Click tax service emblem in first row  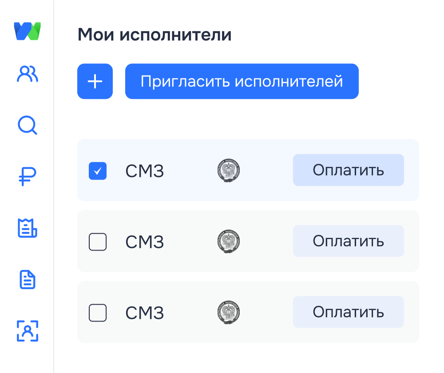pyautogui.click(x=229, y=171)
